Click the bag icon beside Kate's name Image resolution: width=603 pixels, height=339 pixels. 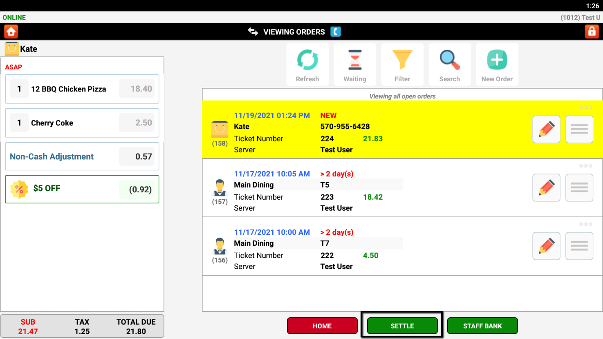tap(12, 49)
